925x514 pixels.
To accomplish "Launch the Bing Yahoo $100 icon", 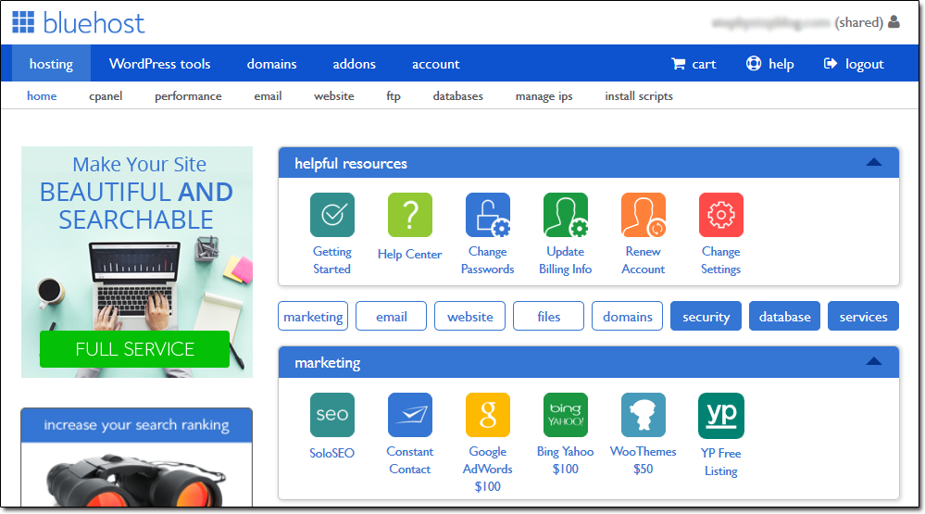I will (566, 415).
